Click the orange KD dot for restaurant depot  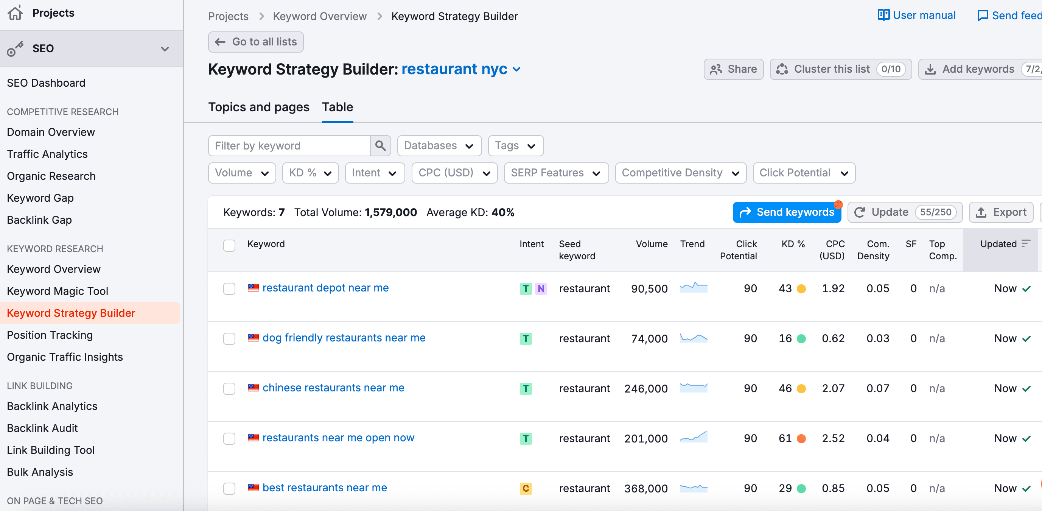(x=801, y=289)
